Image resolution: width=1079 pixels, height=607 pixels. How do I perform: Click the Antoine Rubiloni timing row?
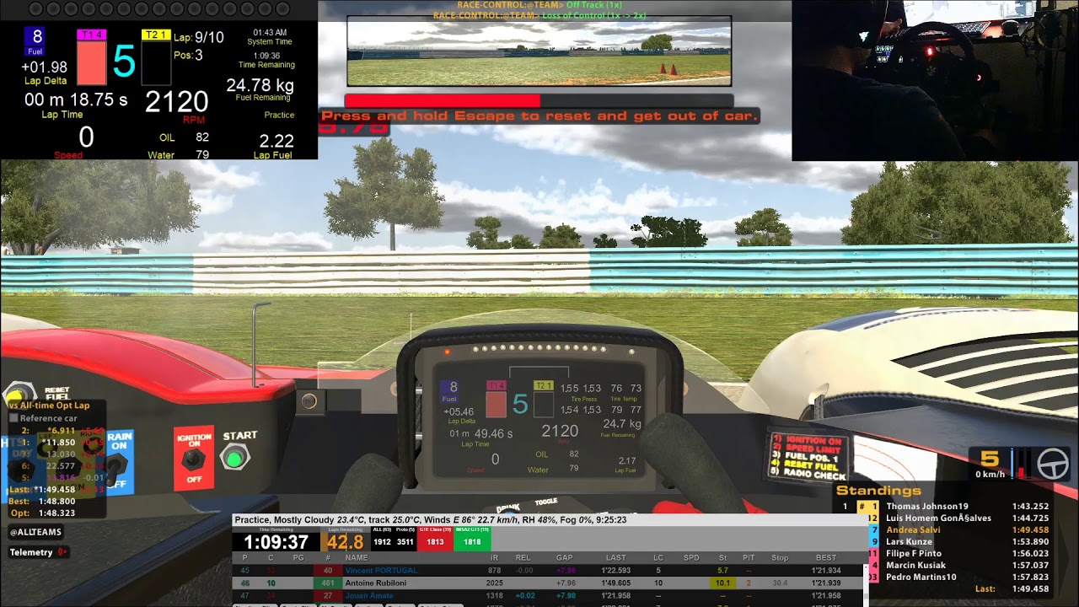pyautogui.click(x=548, y=583)
